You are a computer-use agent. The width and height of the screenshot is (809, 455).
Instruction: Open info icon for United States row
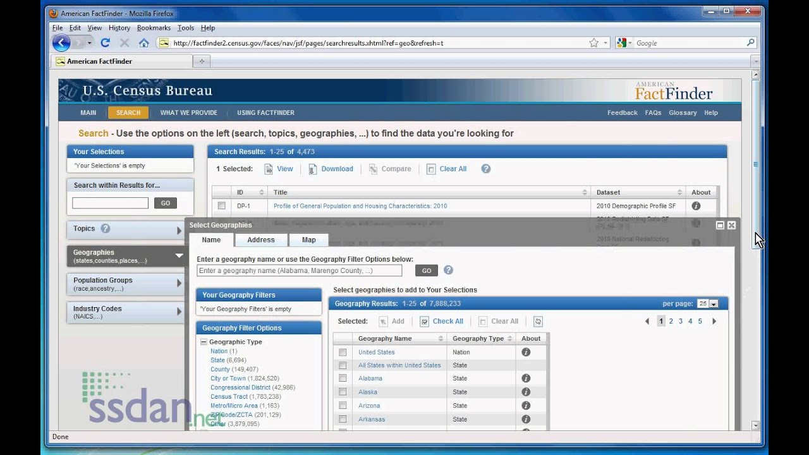(526, 352)
